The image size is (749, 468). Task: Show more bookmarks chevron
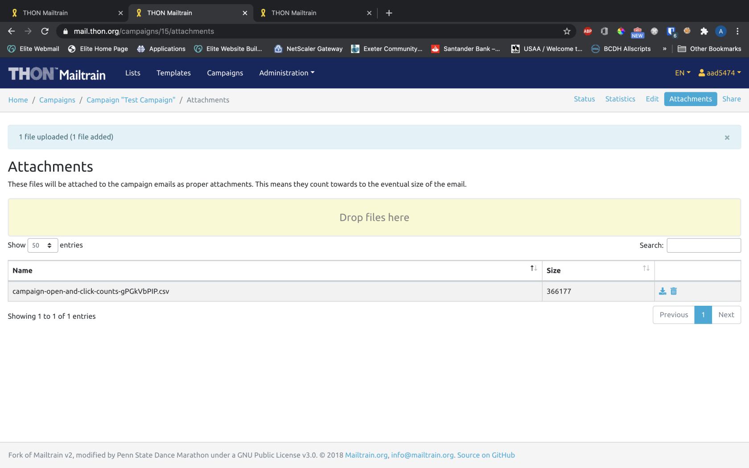665,49
